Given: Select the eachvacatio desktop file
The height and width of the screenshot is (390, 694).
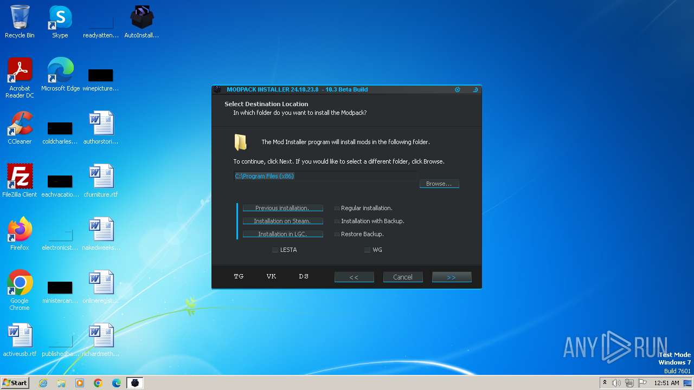Looking at the screenshot, I should pyautogui.click(x=60, y=185).
